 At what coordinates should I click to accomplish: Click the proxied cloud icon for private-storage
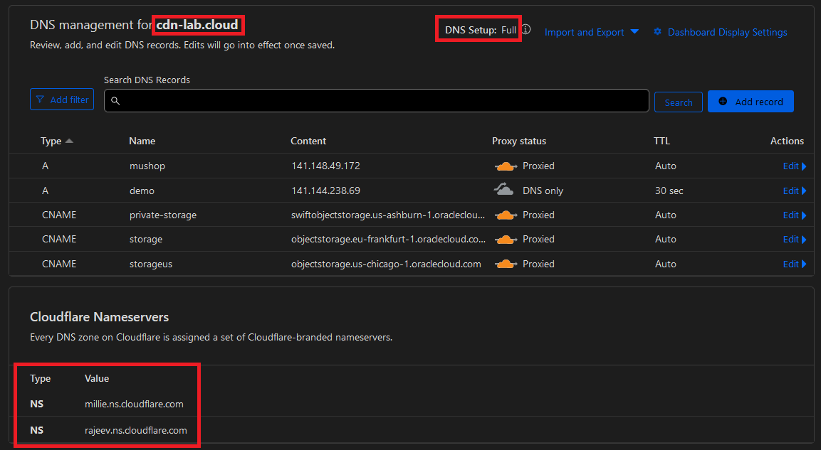[506, 215]
